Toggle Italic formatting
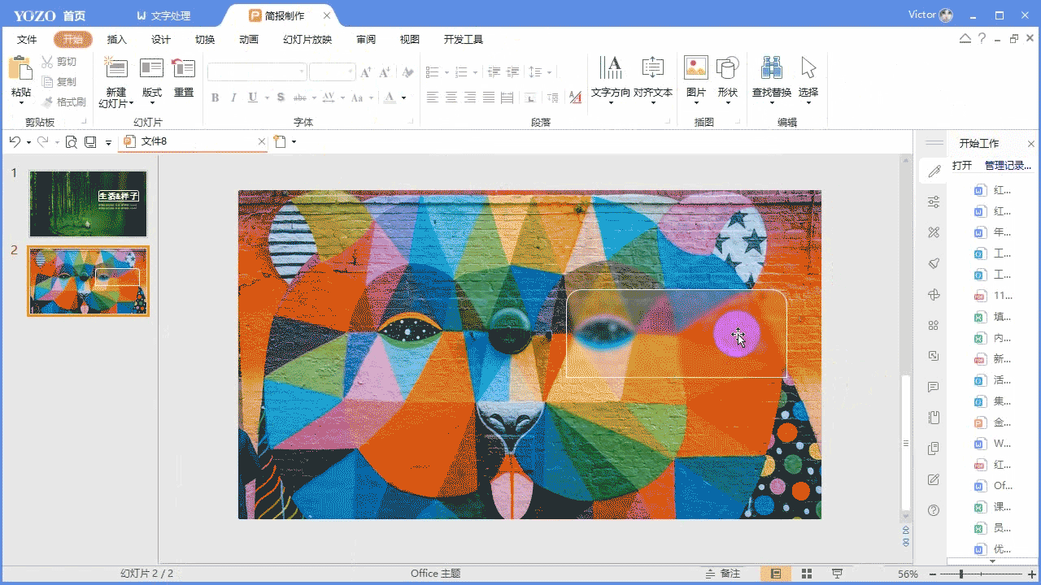This screenshot has width=1041, height=585. [233, 97]
